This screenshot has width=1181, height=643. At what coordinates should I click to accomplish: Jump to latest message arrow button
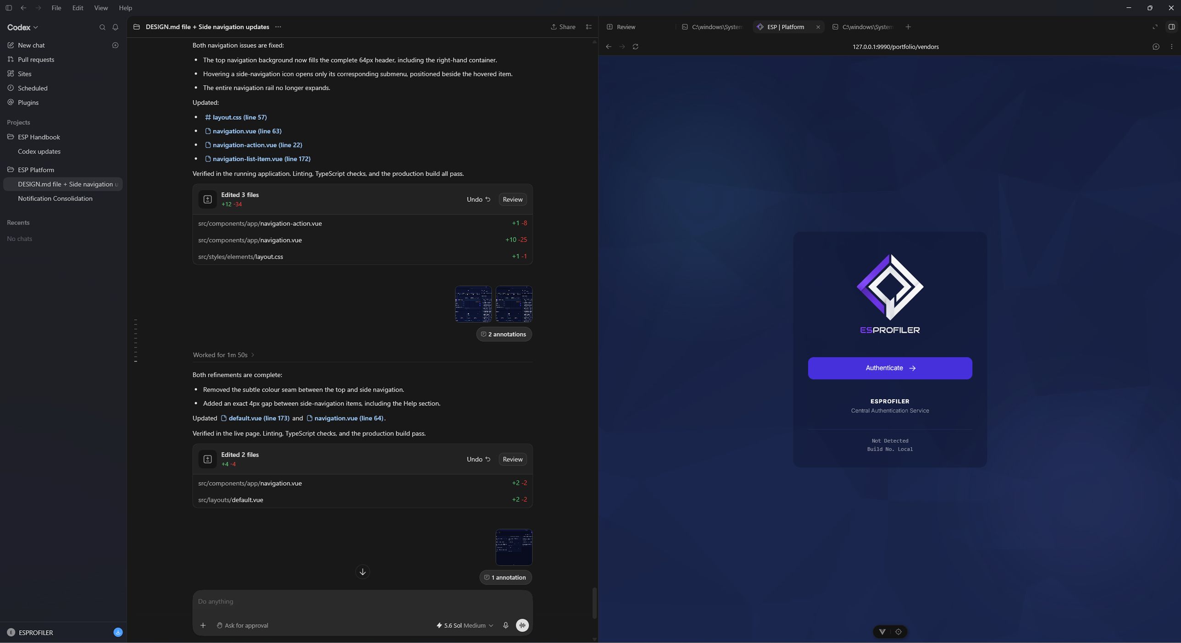click(362, 572)
